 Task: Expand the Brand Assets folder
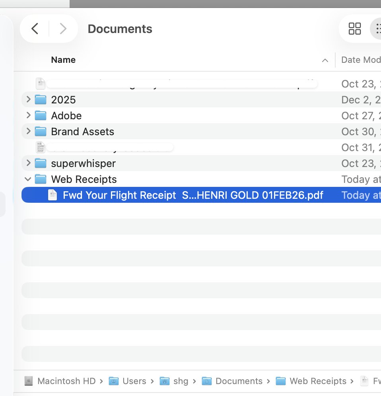[x=28, y=131]
